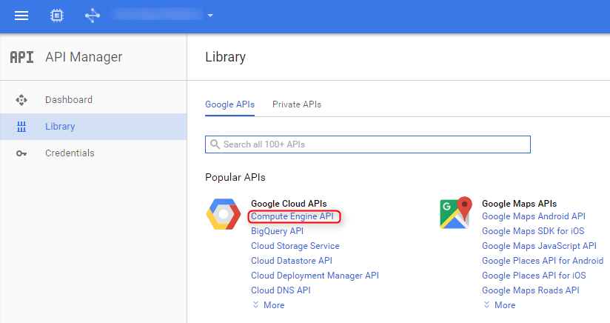Image resolution: width=610 pixels, height=323 pixels.
Task: Open the Google Maps JavaScript API link
Action: click(x=539, y=246)
